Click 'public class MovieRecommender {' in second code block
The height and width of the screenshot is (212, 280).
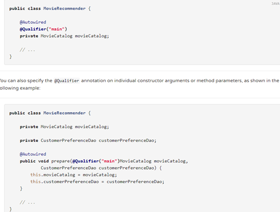tap(50, 113)
